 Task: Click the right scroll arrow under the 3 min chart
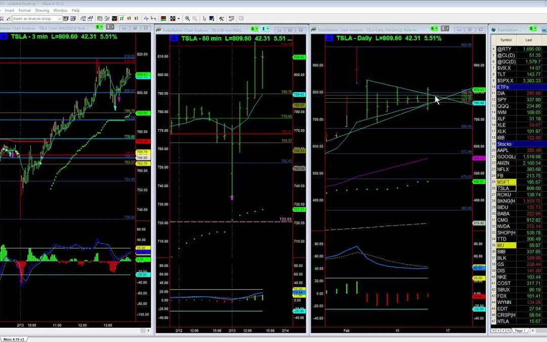(x=148, y=330)
